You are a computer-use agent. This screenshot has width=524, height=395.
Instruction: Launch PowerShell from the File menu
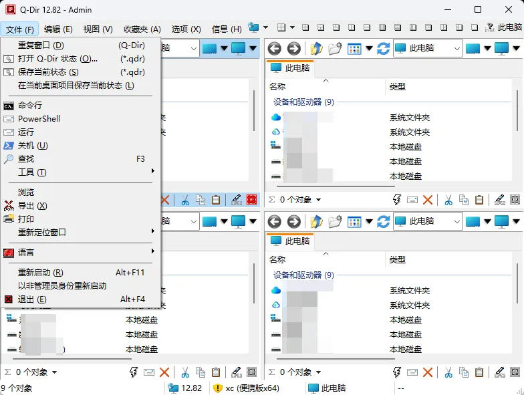point(82,119)
